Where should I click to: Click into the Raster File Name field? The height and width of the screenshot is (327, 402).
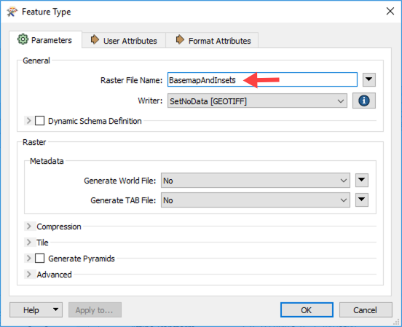click(262, 80)
